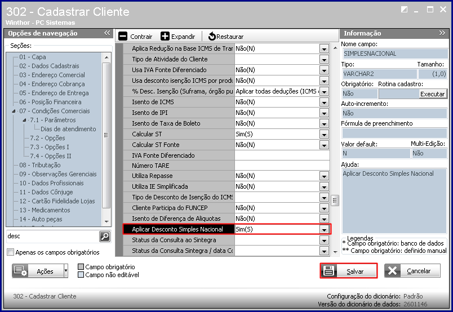Click field grid scrollbar down arrow
This screenshot has height=312, width=453.
(335, 252)
